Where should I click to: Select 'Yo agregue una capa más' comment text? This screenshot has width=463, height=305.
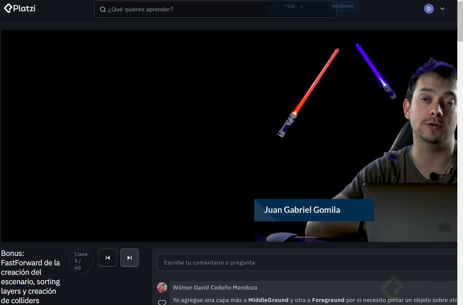(315, 300)
